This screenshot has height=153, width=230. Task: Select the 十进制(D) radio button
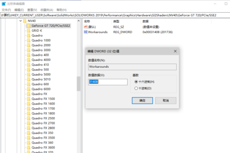[x=136, y=88]
